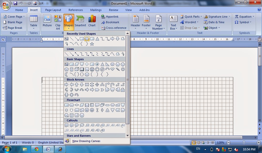
Task: Click the Cross-reference button
Action: (114, 28)
